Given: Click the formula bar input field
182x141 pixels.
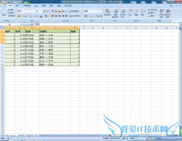Looking at the screenshot, I should pos(107,24).
